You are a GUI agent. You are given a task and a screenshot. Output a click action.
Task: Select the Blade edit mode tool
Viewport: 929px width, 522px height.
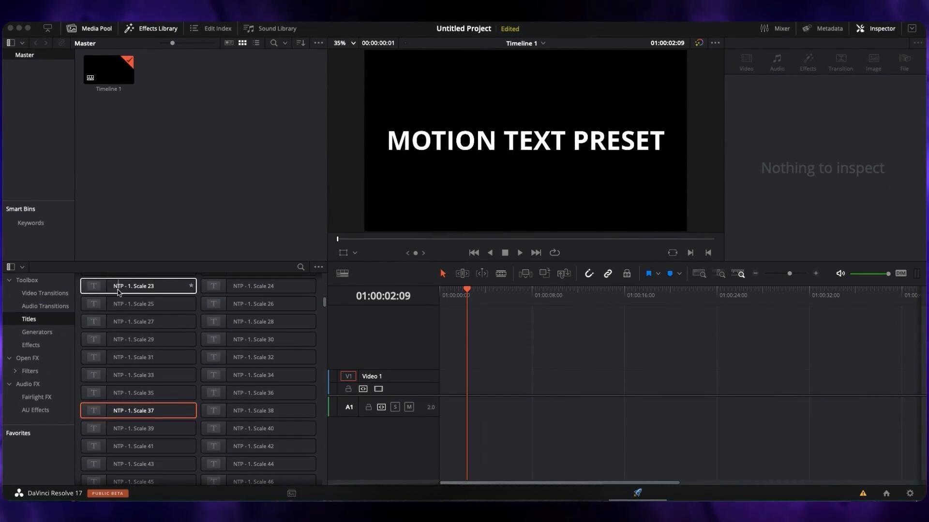coord(501,274)
